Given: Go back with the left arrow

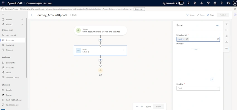Looking at the screenshot, I should [32, 15].
